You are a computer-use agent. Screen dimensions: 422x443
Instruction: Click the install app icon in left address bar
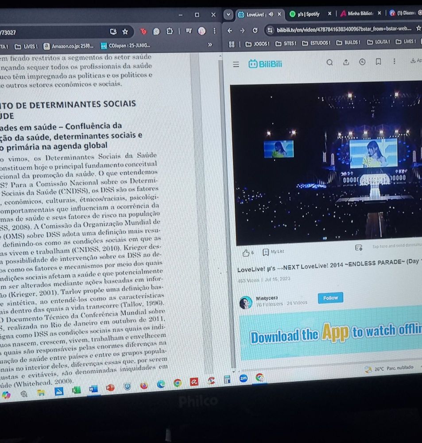click(x=113, y=31)
